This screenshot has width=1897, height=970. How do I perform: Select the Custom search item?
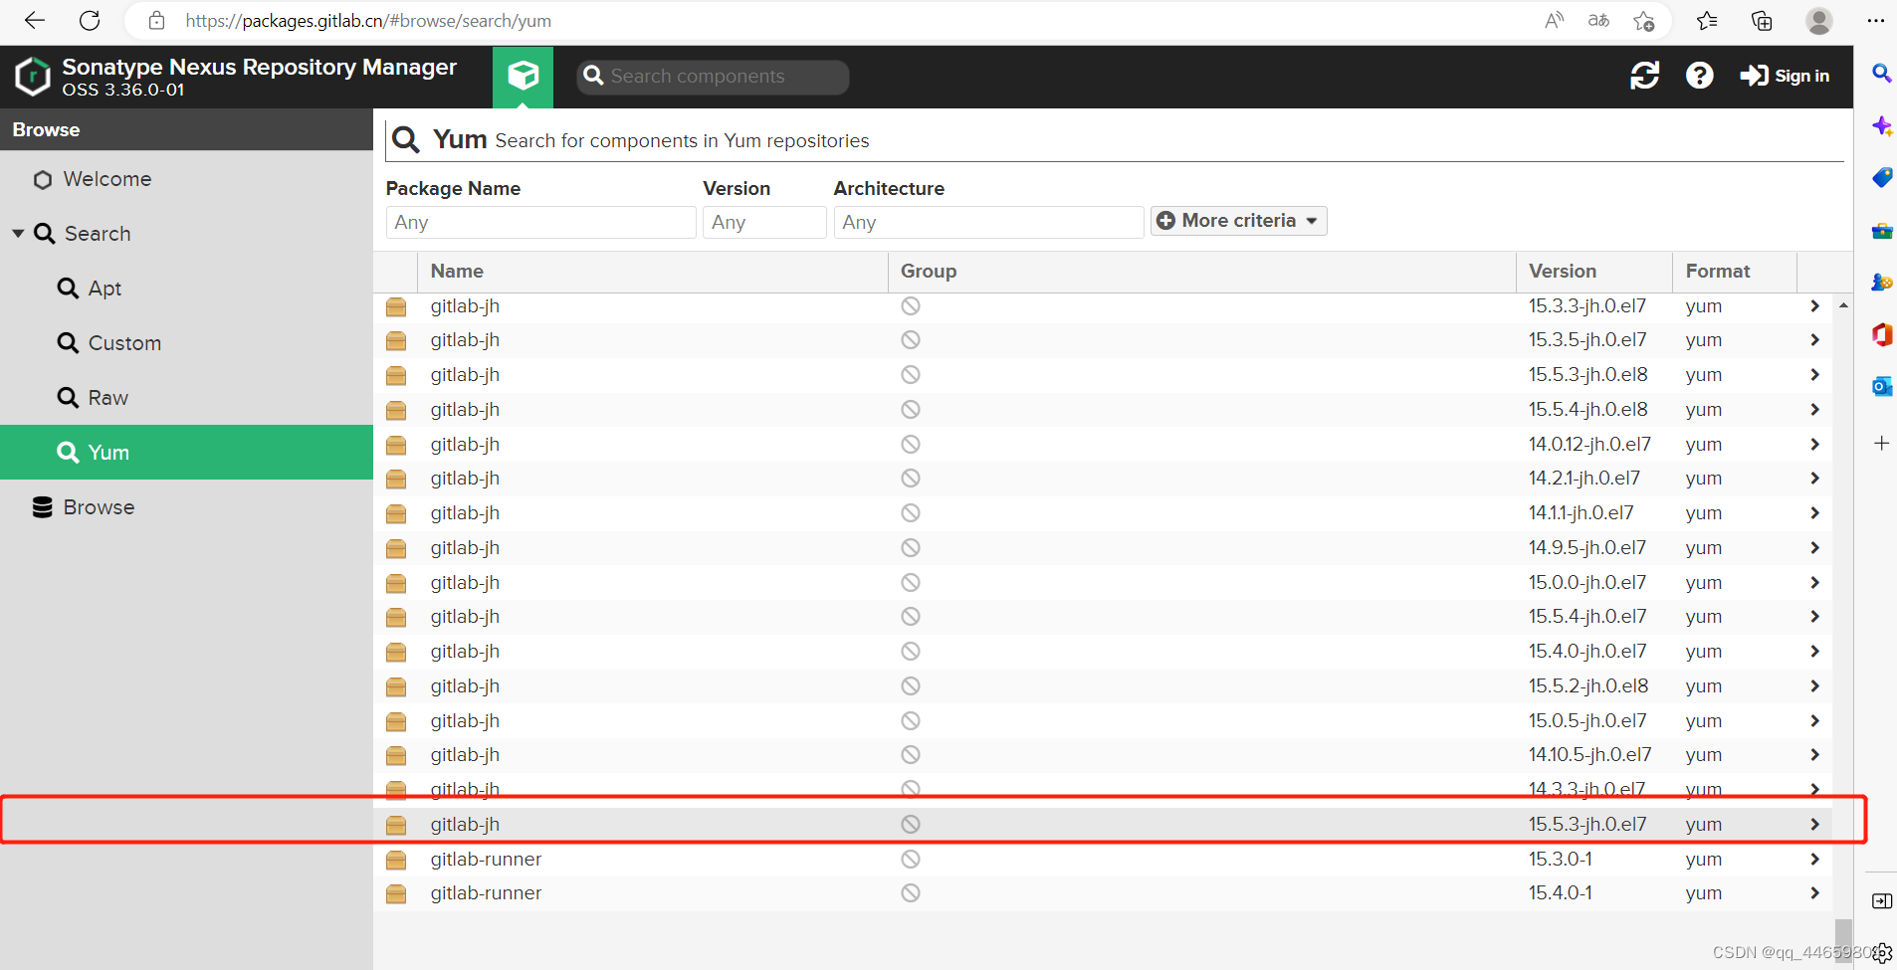pyautogui.click(x=123, y=343)
